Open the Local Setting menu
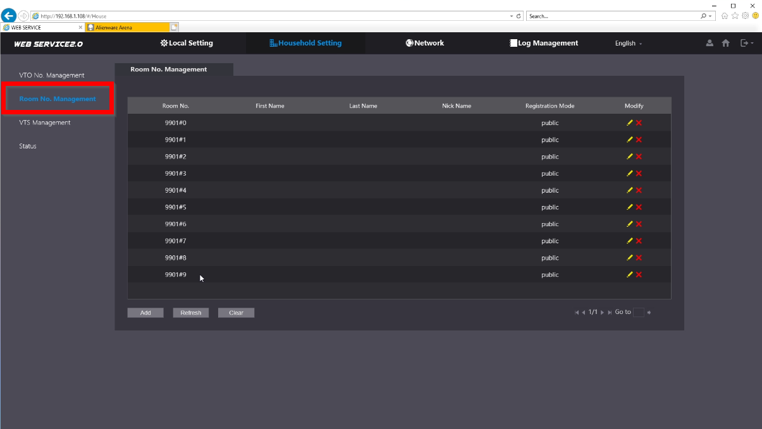 tap(187, 43)
